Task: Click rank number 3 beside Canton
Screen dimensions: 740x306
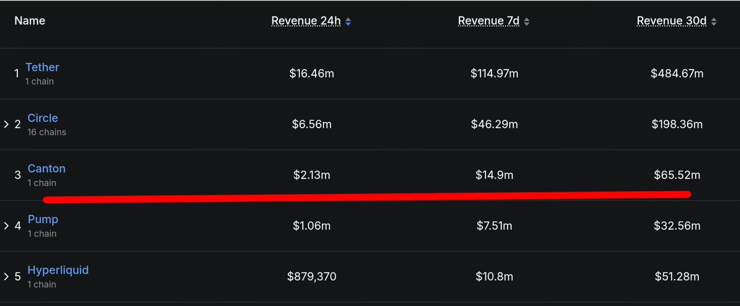Action: 17,175
